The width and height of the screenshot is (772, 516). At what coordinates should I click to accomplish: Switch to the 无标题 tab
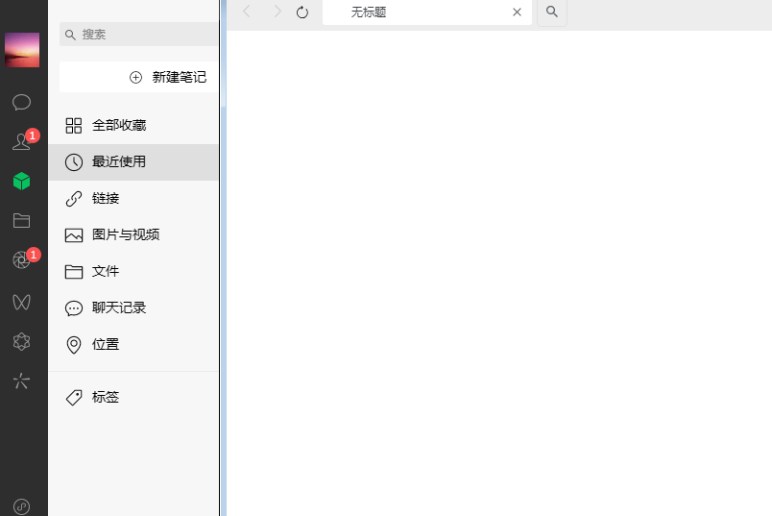(413, 12)
